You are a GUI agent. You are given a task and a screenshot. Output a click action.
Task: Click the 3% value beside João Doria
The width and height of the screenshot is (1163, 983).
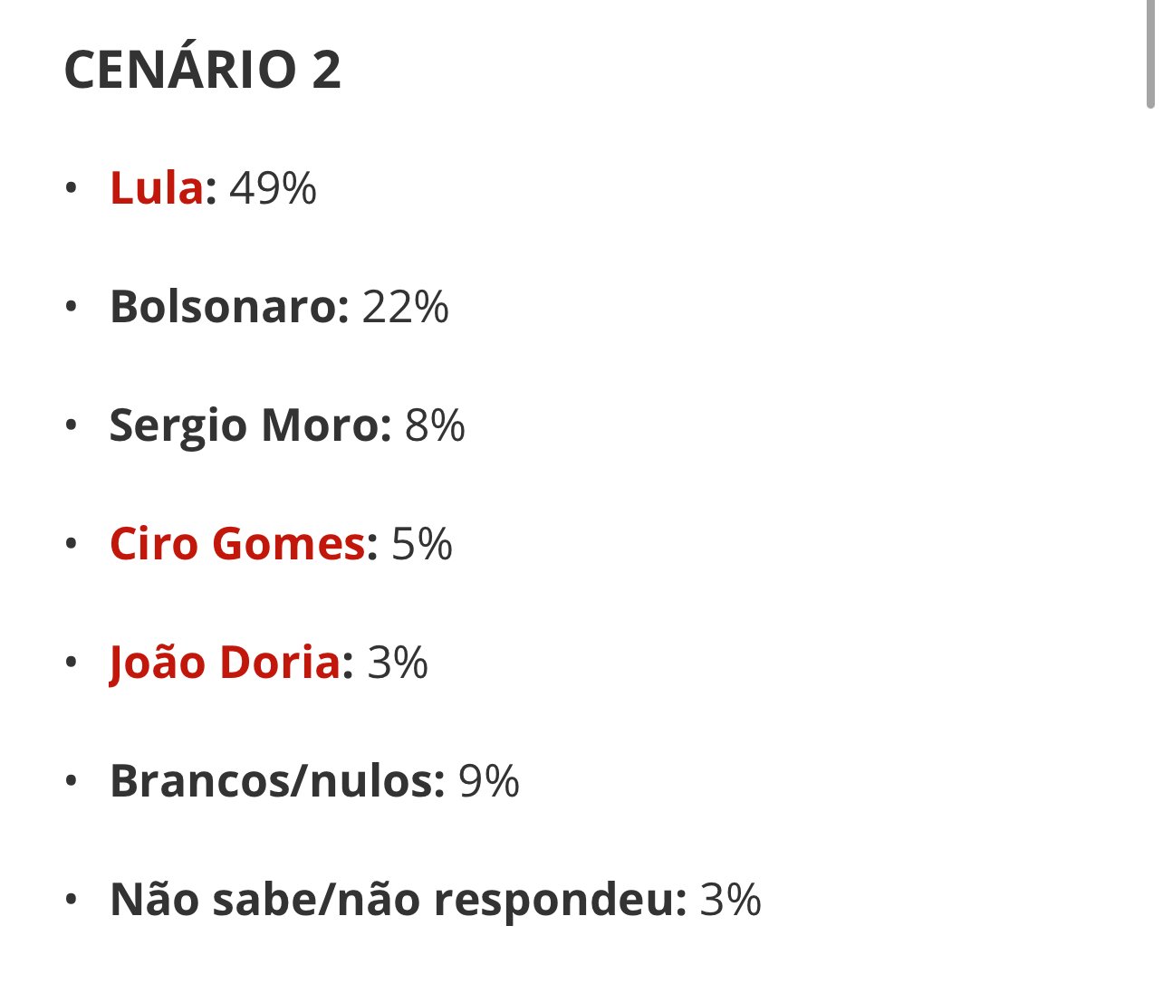click(x=397, y=663)
